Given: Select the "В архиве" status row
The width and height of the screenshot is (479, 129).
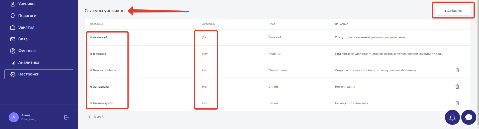Looking at the screenshot, I should coord(100,54).
